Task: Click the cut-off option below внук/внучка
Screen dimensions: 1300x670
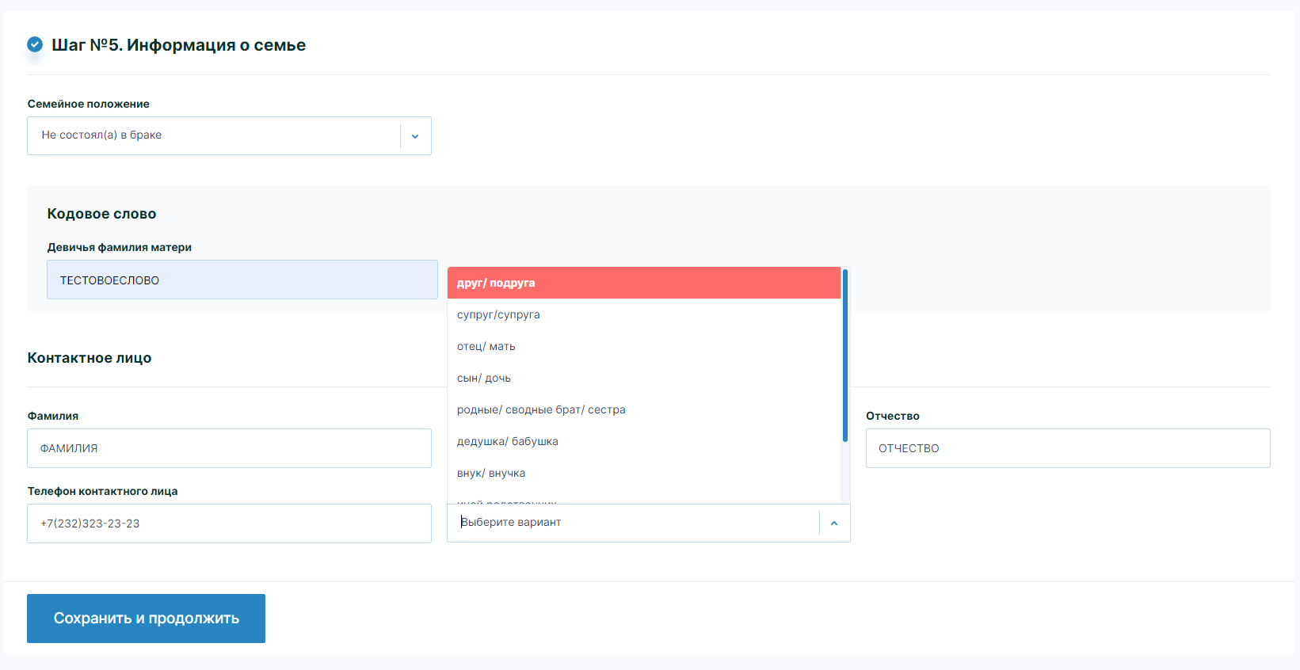Action: tap(643, 500)
